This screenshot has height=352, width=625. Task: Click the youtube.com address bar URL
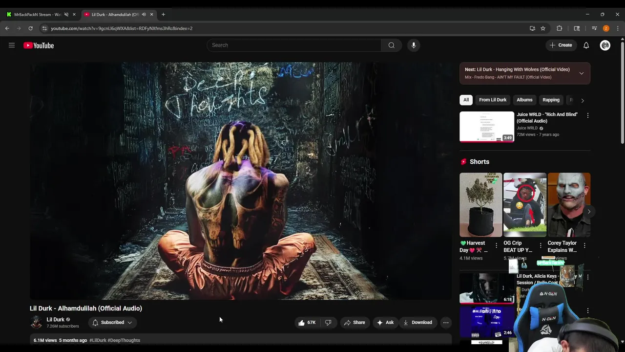click(x=122, y=28)
